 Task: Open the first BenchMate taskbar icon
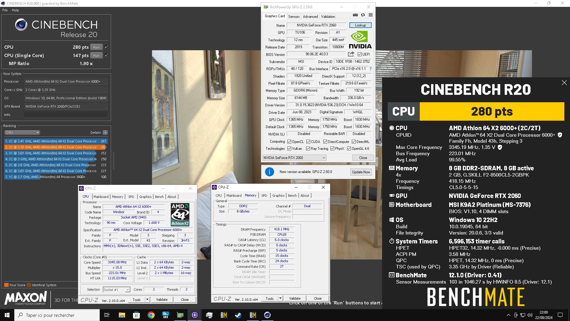(x=224, y=315)
